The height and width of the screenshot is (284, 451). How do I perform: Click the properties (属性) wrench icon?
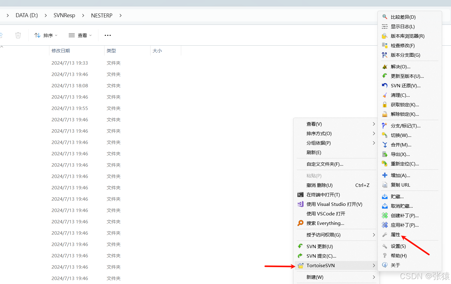tap(384, 234)
